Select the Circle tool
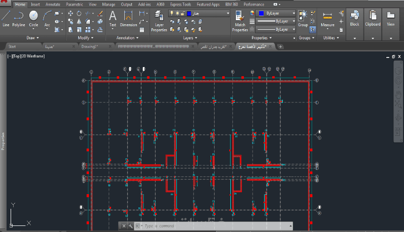 tap(33, 19)
